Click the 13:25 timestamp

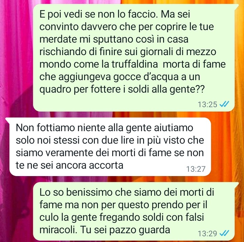click(x=207, y=104)
